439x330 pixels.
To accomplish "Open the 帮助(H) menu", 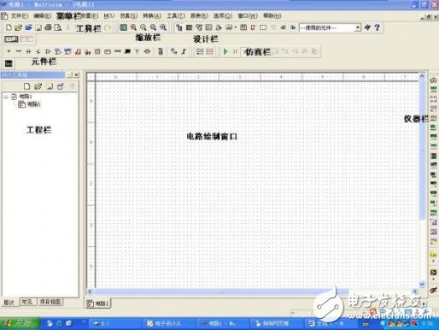I will click(272, 15).
